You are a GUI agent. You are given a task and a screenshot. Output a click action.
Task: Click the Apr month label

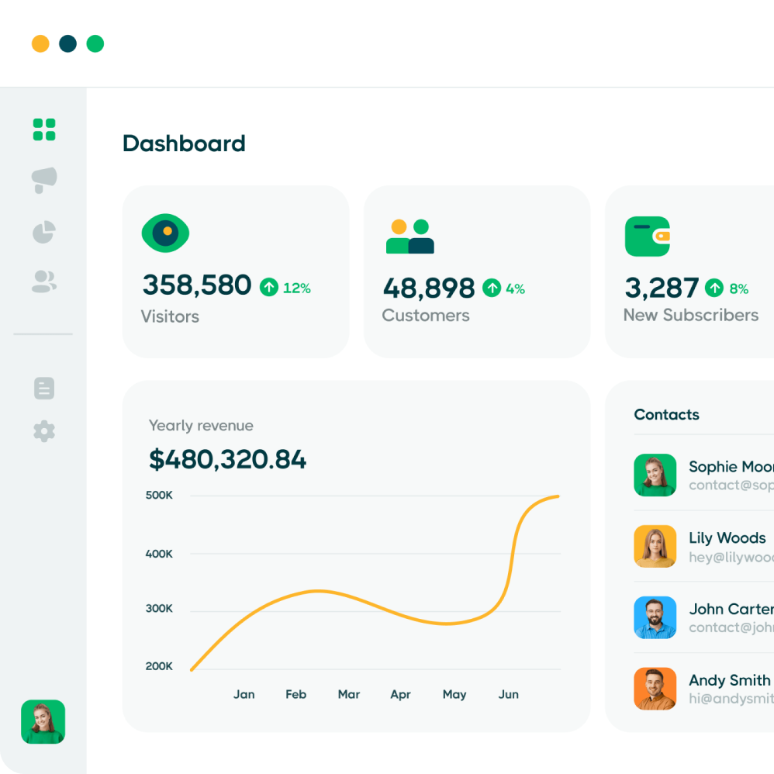click(400, 695)
